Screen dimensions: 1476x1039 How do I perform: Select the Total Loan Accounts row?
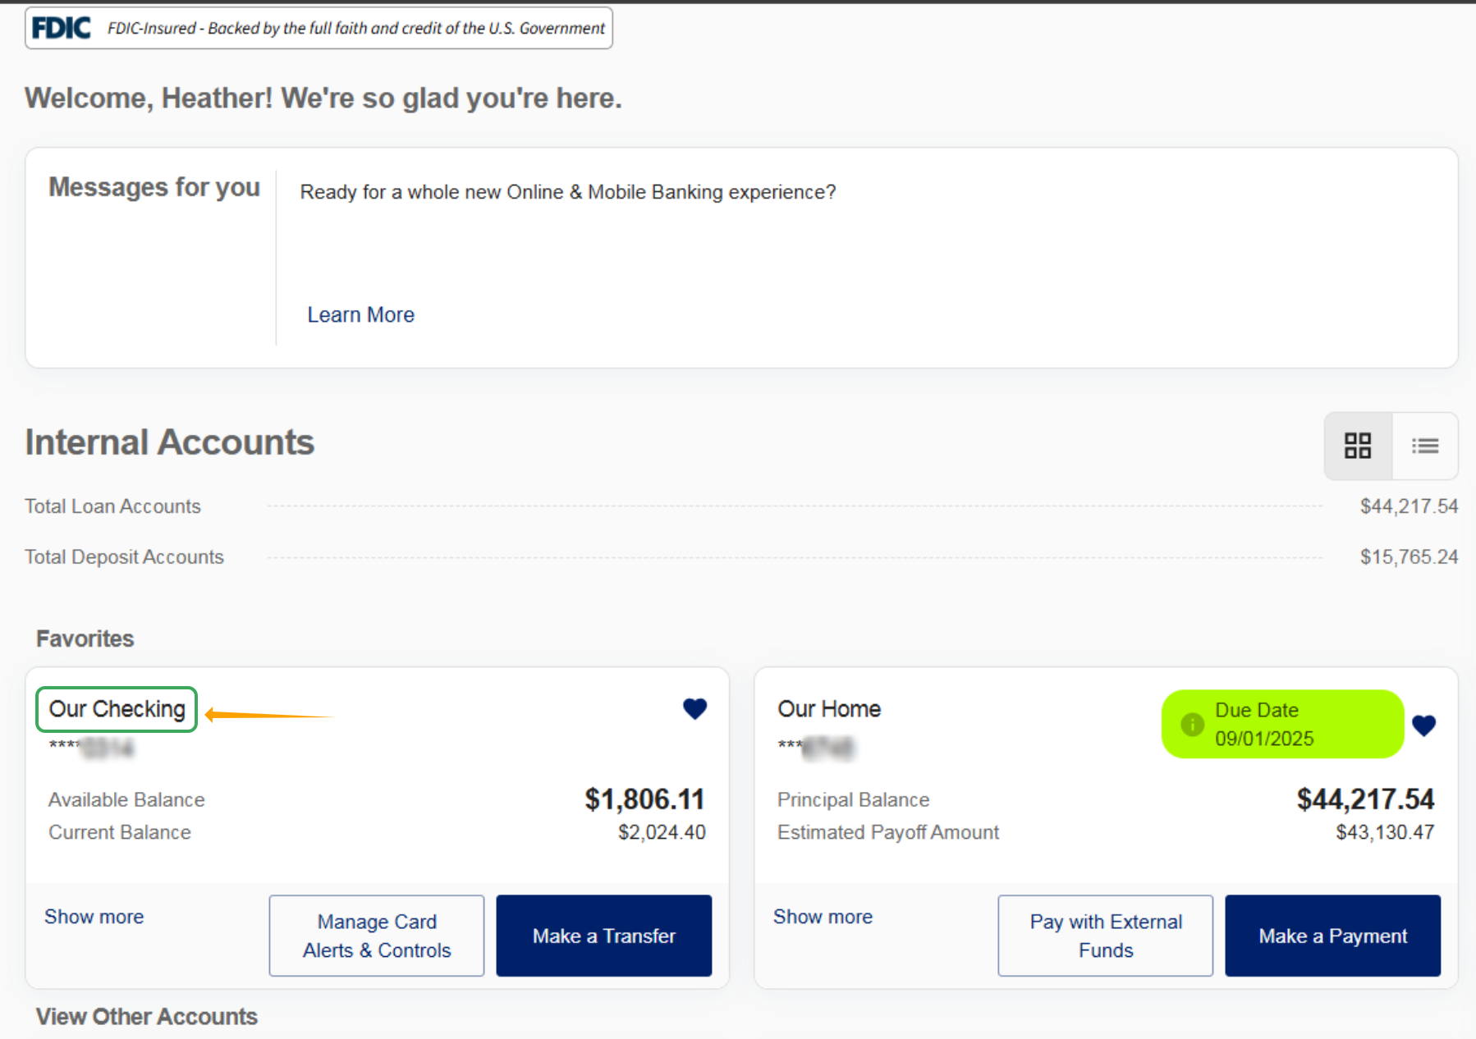coord(741,506)
